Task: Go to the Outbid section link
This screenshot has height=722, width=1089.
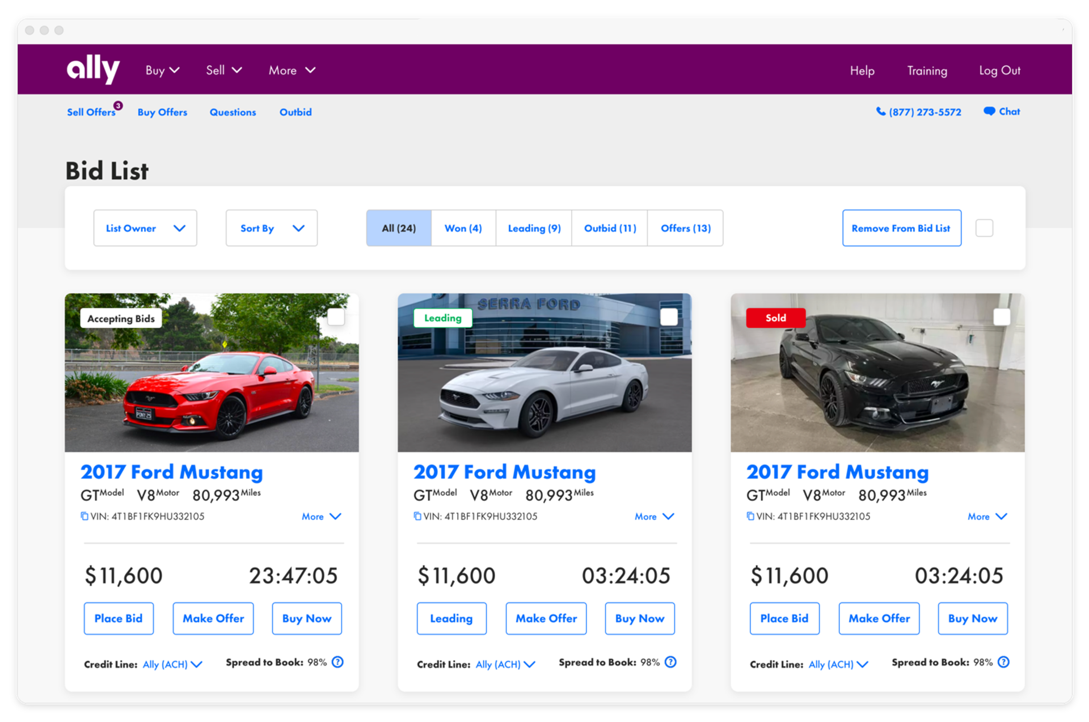Action: click(296, 112)
